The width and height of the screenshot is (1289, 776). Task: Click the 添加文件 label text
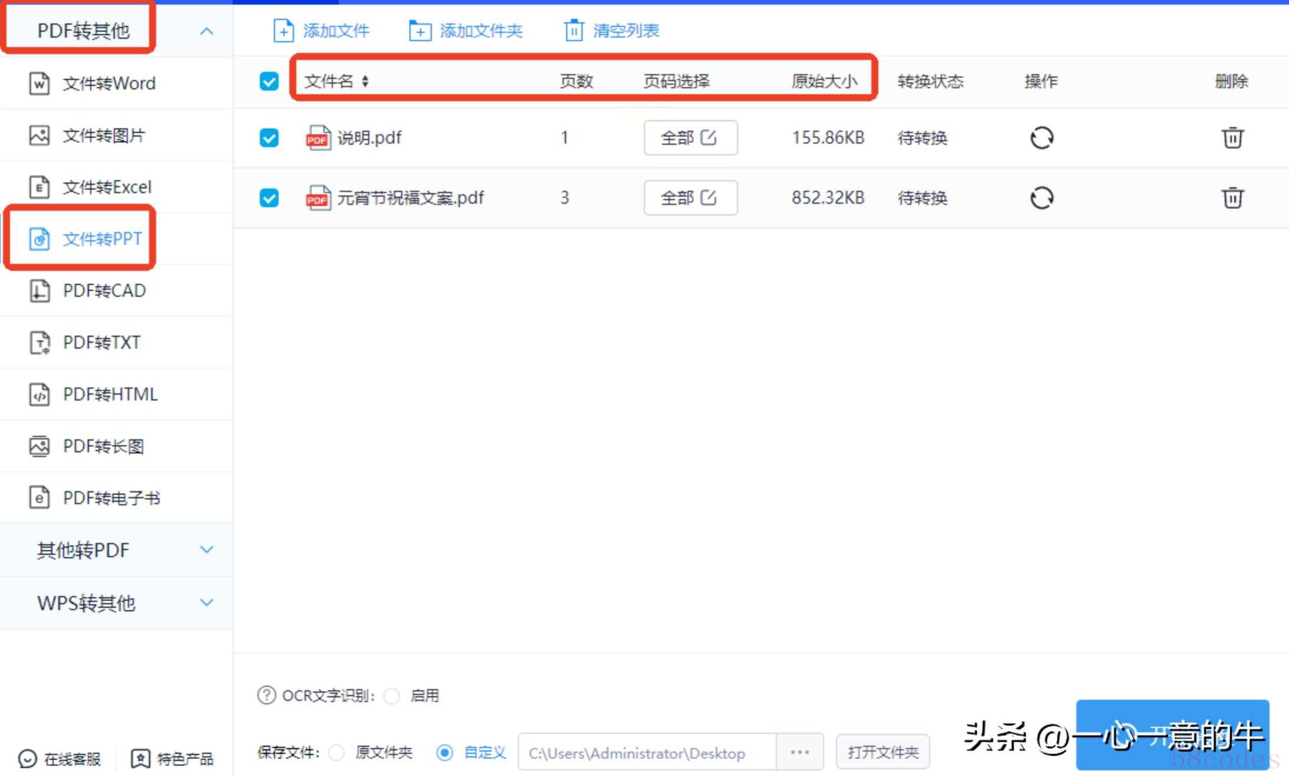[336, 31]
